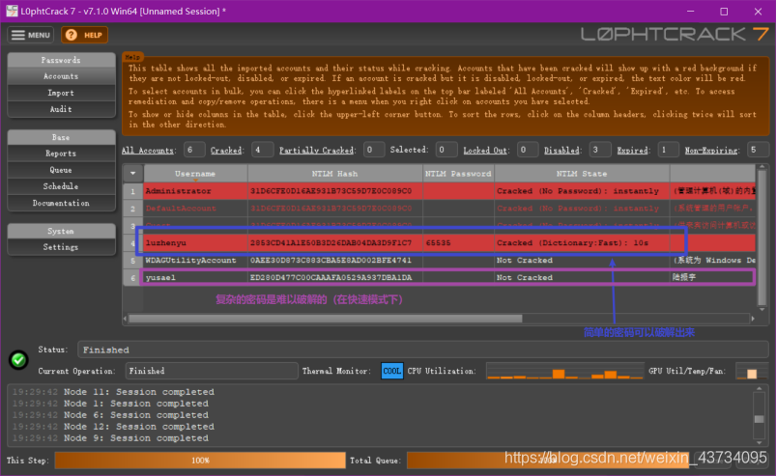The image size is (777, 476).
Task: Click the Cracked count box showing 4
Action: pos(262,150)
